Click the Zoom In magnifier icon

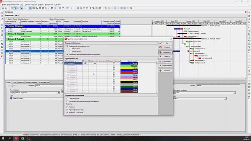106,8
